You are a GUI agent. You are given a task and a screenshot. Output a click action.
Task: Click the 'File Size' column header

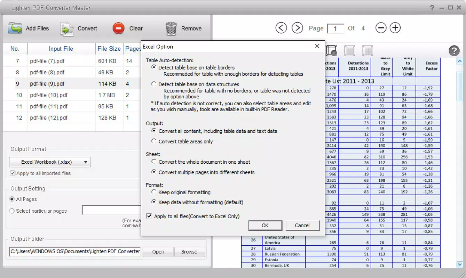(109, 49)
